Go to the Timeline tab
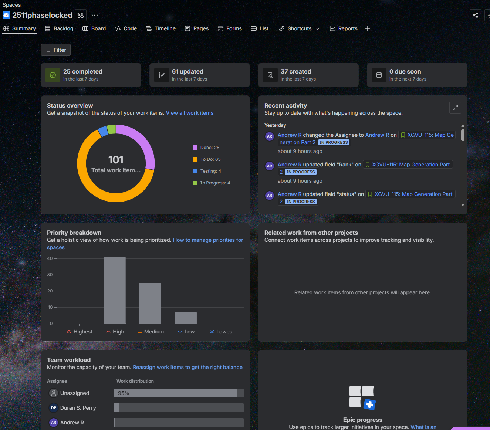This screenshot has height=430, width=490. coord(160,28)
